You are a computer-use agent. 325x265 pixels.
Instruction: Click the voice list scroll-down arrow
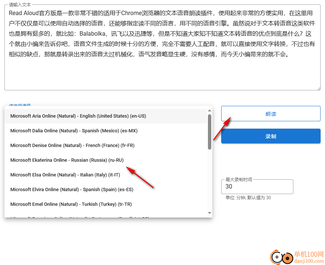click(209, 213)
